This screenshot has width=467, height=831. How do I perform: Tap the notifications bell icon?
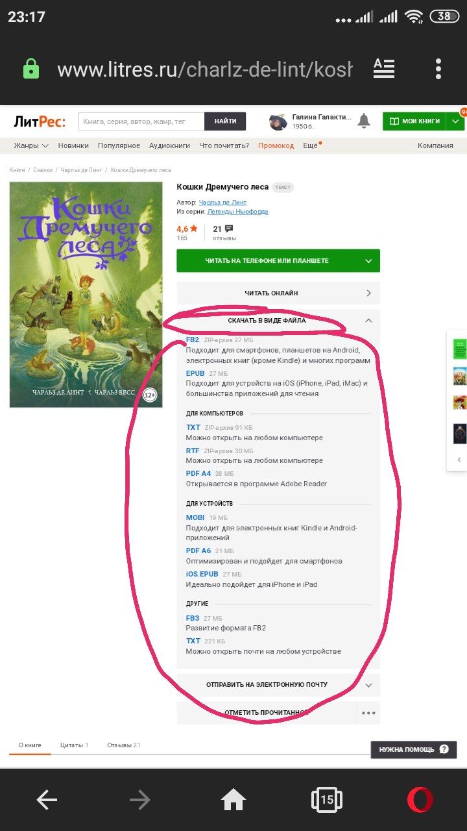(364, 121)
